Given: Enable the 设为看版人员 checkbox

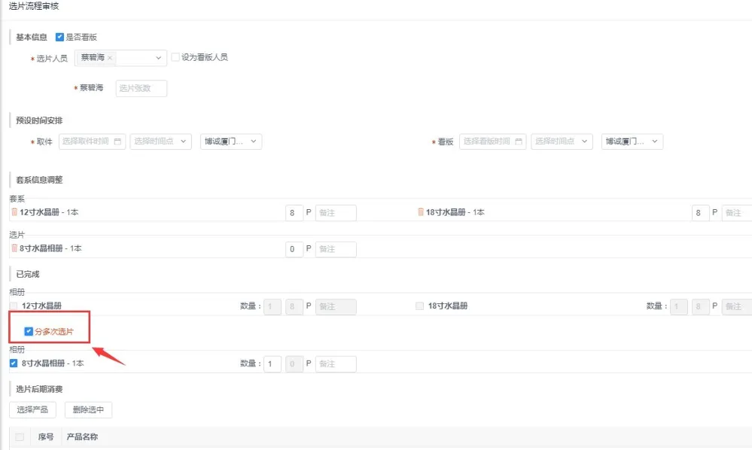Looking at the screenshot, I should [x=175, y=57].
